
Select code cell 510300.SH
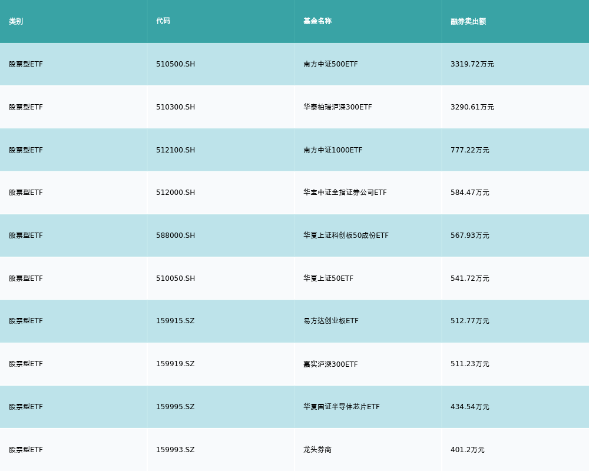[x=176, y=107]
